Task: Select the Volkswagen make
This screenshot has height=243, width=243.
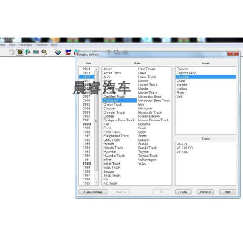Action: point(147,160)
